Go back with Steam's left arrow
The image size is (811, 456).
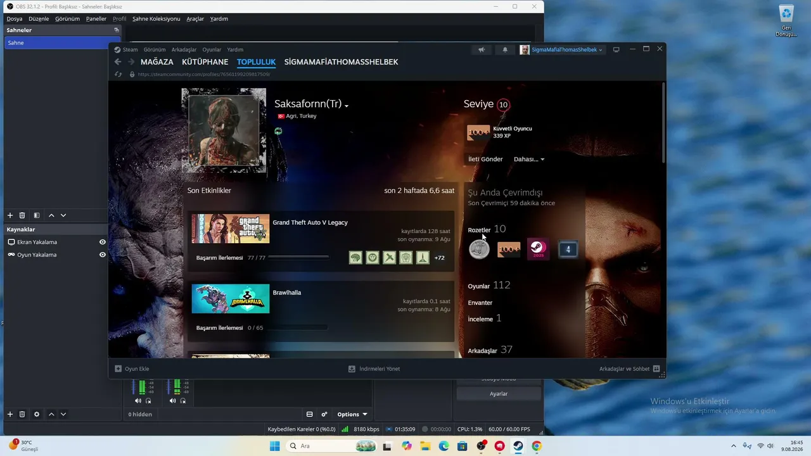click(118, 62)
